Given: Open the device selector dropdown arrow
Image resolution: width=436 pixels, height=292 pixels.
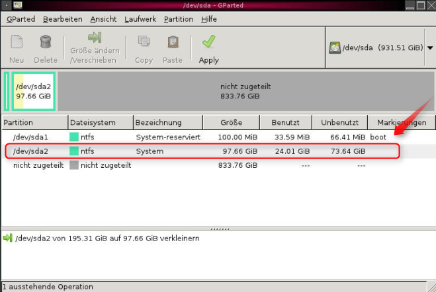Looking at the screenshot, I should click(x=430, y=48).
